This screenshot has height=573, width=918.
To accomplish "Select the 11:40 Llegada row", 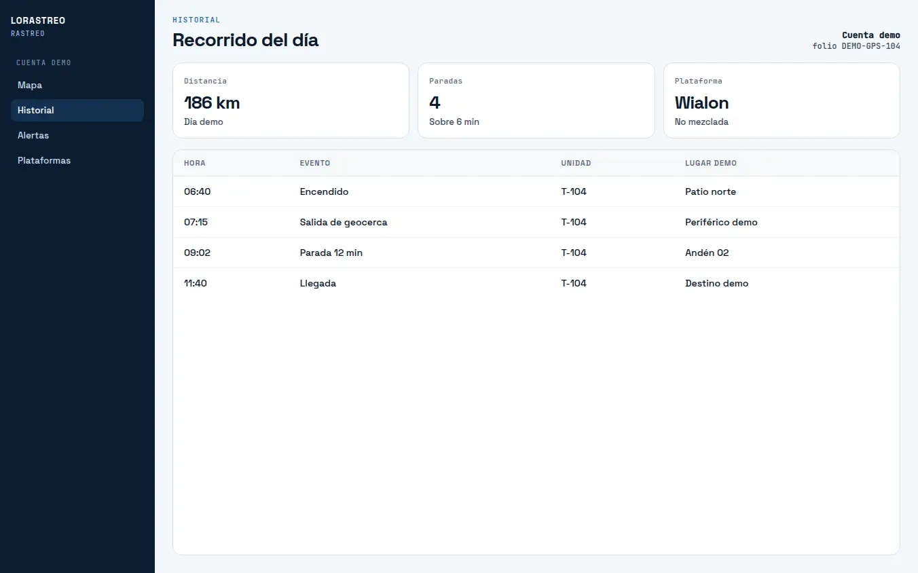I will tap(536, 283).
